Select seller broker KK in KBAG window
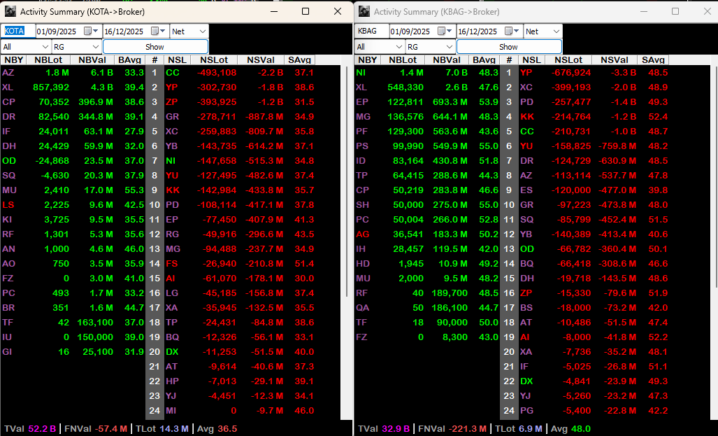 pos(527,116)
